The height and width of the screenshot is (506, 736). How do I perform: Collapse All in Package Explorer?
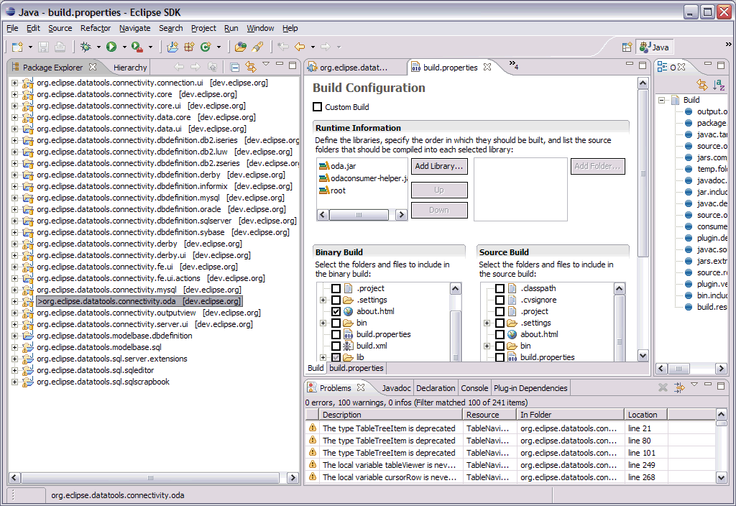pyautogui.click(x=235, y=67)
